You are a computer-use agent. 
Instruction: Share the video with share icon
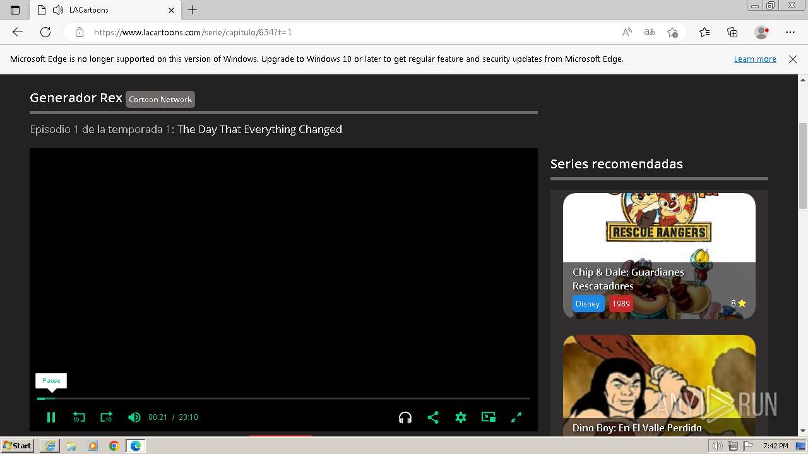(x=433, y=417)
